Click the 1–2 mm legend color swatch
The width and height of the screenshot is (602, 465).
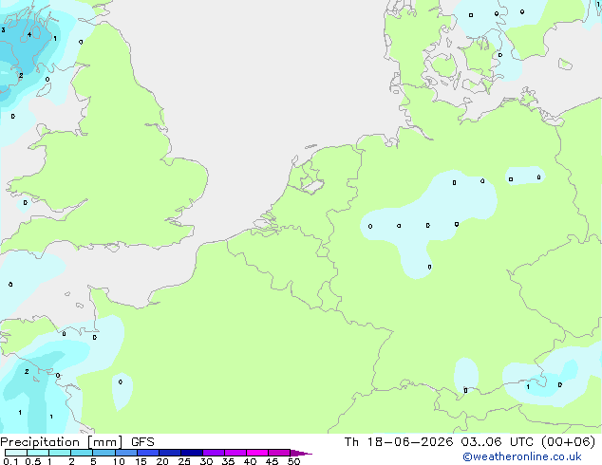tap(60, 453)
